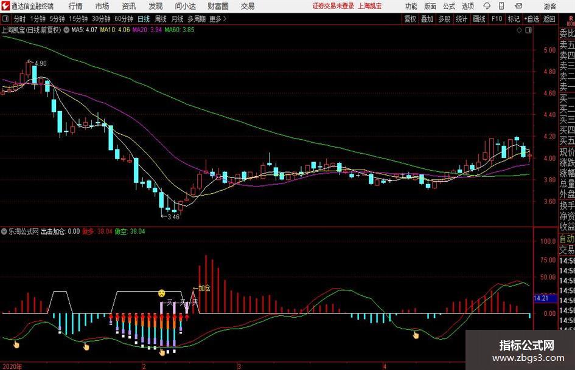Switch to 60分钟 period
This screenshot has height=370, width=575.
click(124, 19)
